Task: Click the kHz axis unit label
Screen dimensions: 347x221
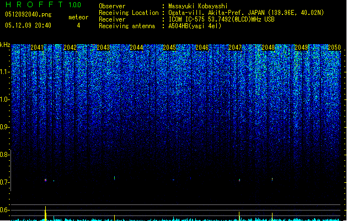Action: pyautogui.click(x=5, y=45)
